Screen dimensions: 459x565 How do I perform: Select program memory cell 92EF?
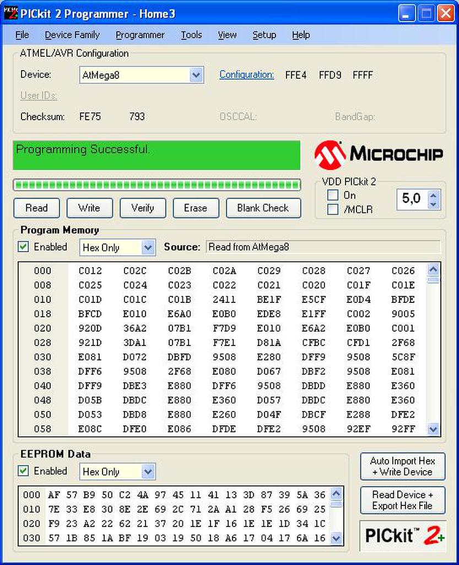pos(359,429)
